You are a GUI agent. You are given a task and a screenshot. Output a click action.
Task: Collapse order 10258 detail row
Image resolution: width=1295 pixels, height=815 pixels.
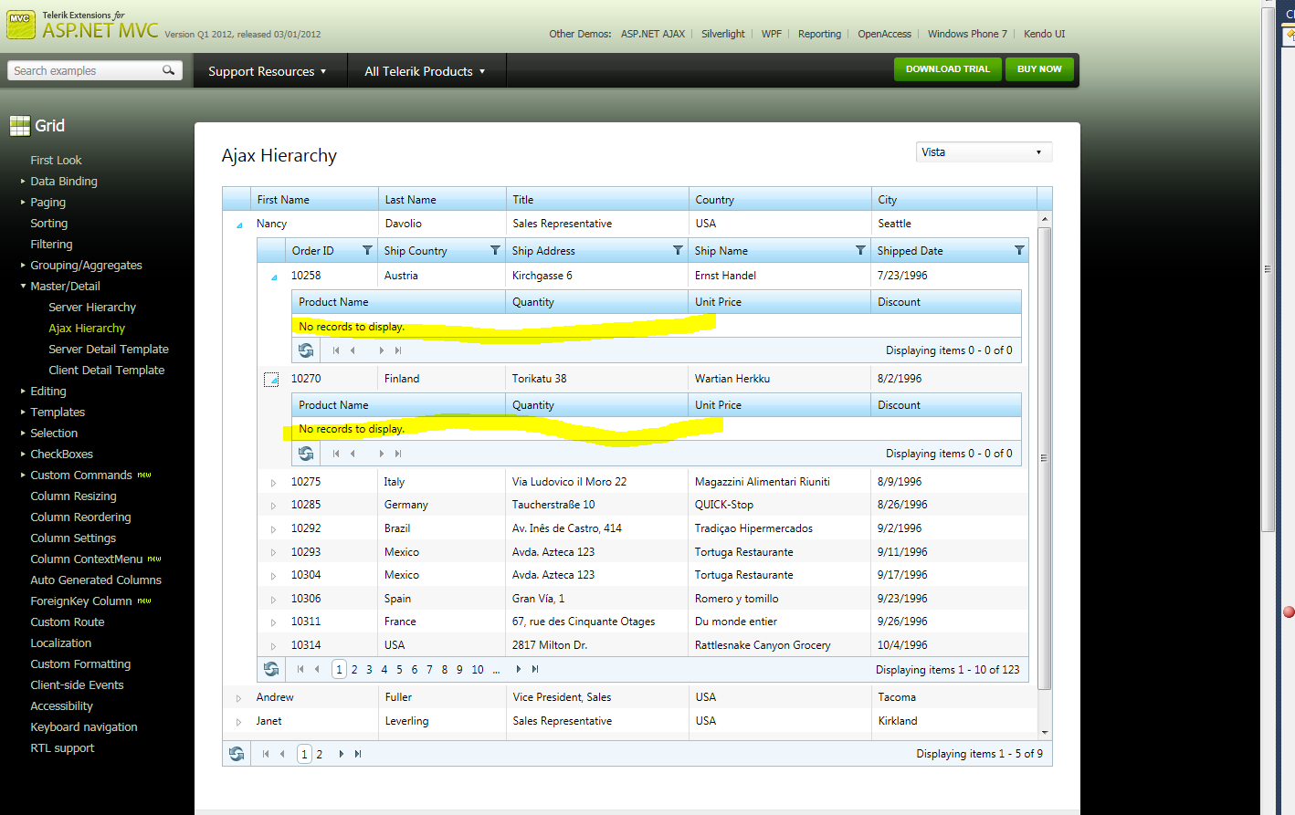pyautogui.click(x=274, y=277)
